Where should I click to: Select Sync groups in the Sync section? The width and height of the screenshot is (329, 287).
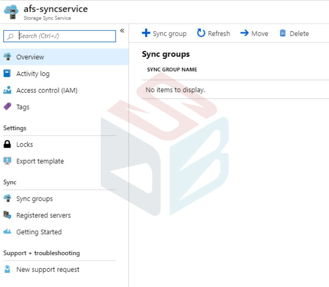[35, 199]
